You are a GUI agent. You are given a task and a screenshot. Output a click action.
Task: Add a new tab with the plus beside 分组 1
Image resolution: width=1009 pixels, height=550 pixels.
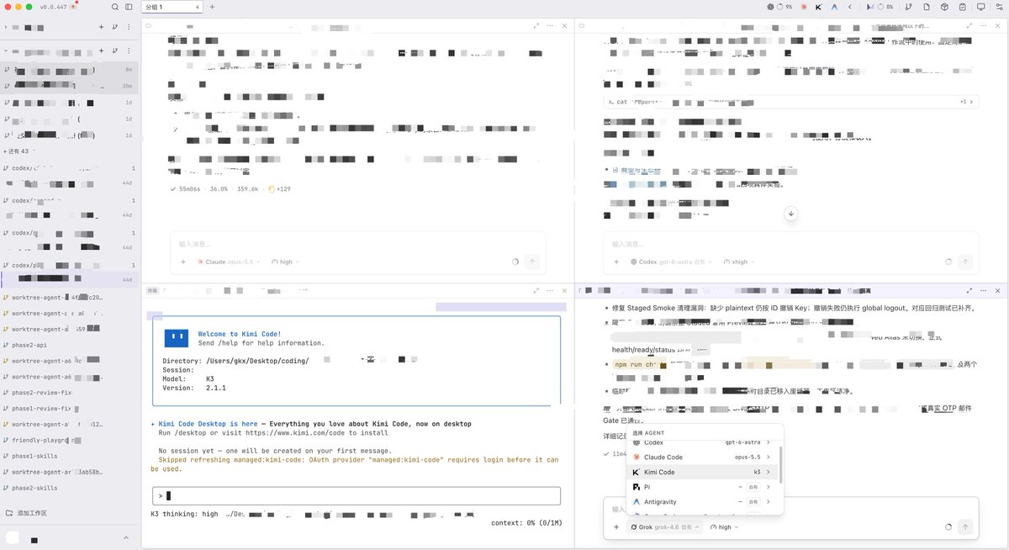(x=212, y=7)
